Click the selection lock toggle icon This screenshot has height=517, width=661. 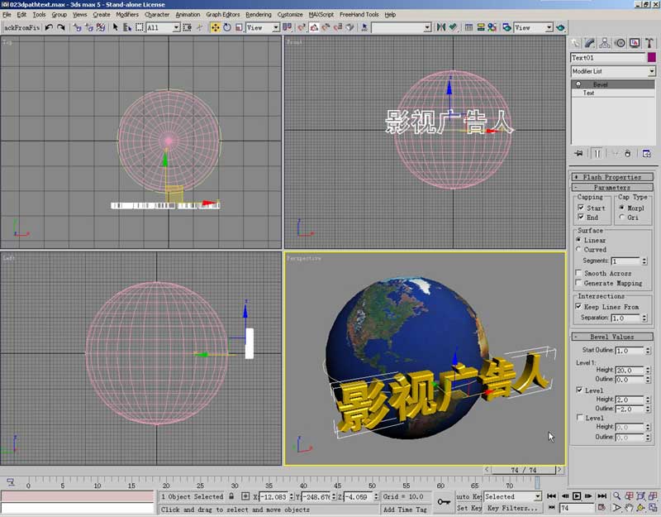(x=233, y=496)
